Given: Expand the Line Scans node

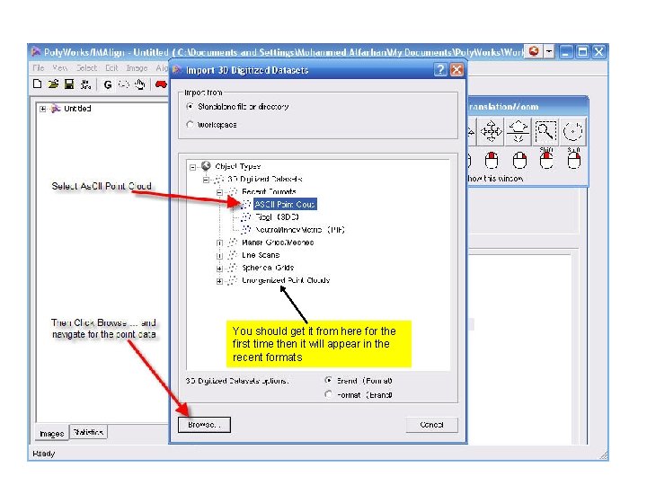Looking at the screenshot, I should pyautogui.click(x=219, y=256).
